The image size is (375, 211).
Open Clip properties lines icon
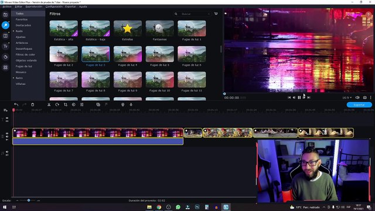click(x=82, y=104)
